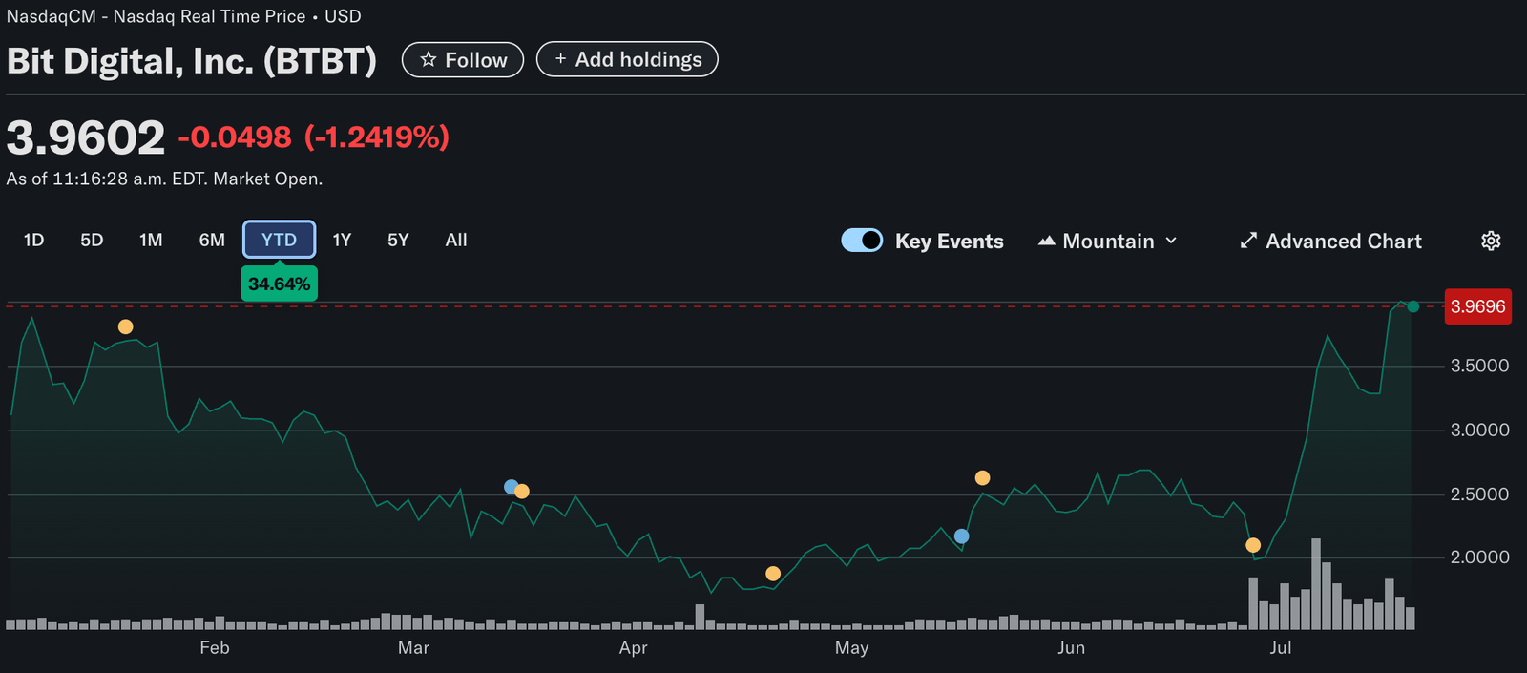
Task: Click the star icon in Follow button
Action: tap(429, 60)
